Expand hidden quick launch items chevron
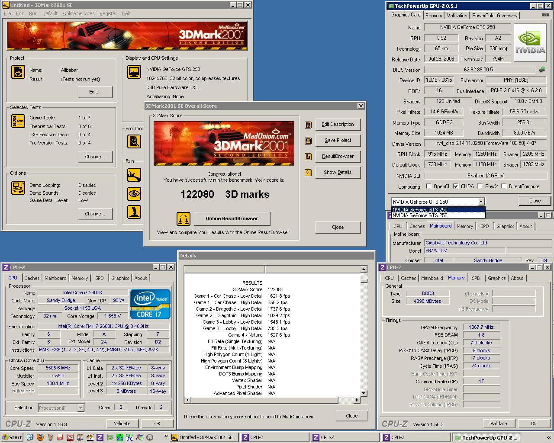 pyautogui.click(x=166, y=437)
